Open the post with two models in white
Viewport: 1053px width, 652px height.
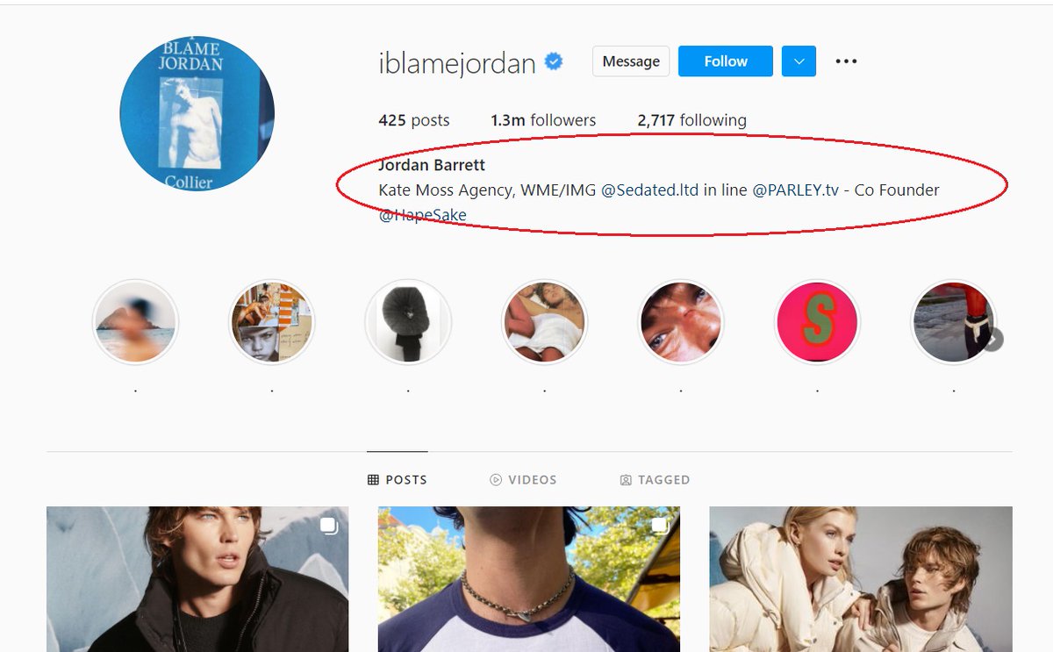pyautogui.click(x=861, y=579)
